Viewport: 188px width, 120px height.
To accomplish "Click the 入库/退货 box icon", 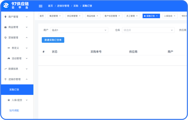I will (x=9, y=100).
